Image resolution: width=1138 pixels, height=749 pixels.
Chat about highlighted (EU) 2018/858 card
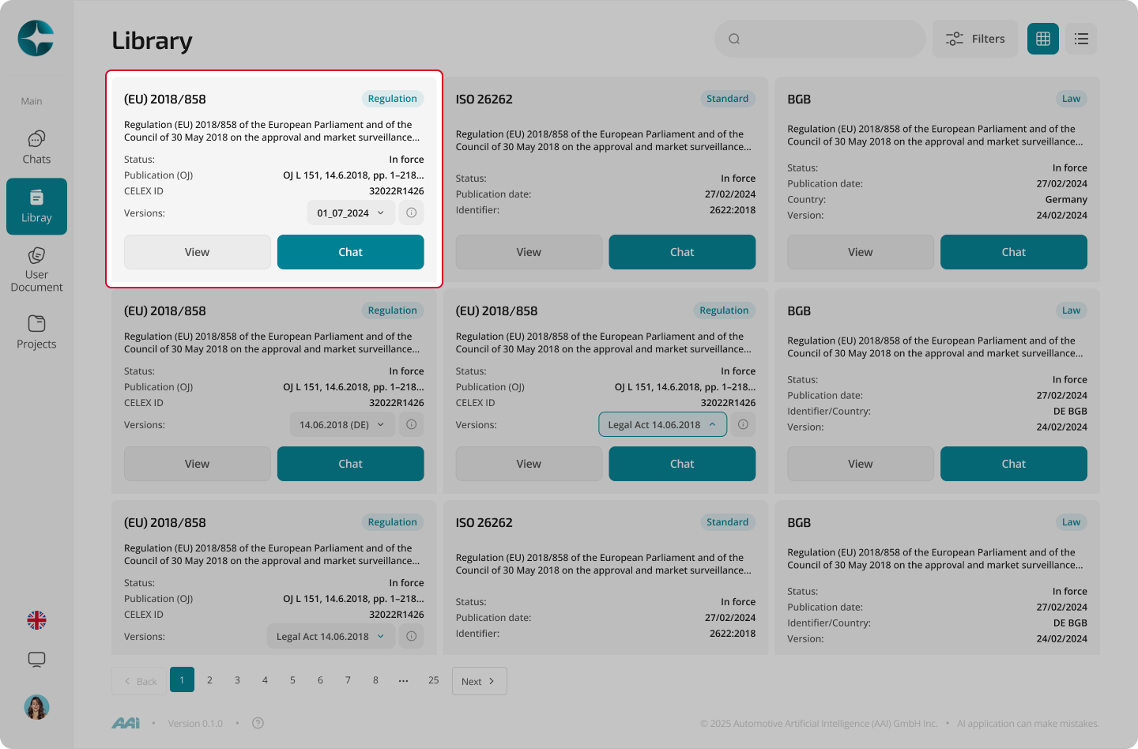351,252
